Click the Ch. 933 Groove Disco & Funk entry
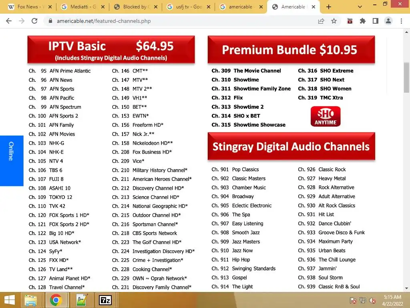This screenshot has height=308, width=410. point(331,233)
